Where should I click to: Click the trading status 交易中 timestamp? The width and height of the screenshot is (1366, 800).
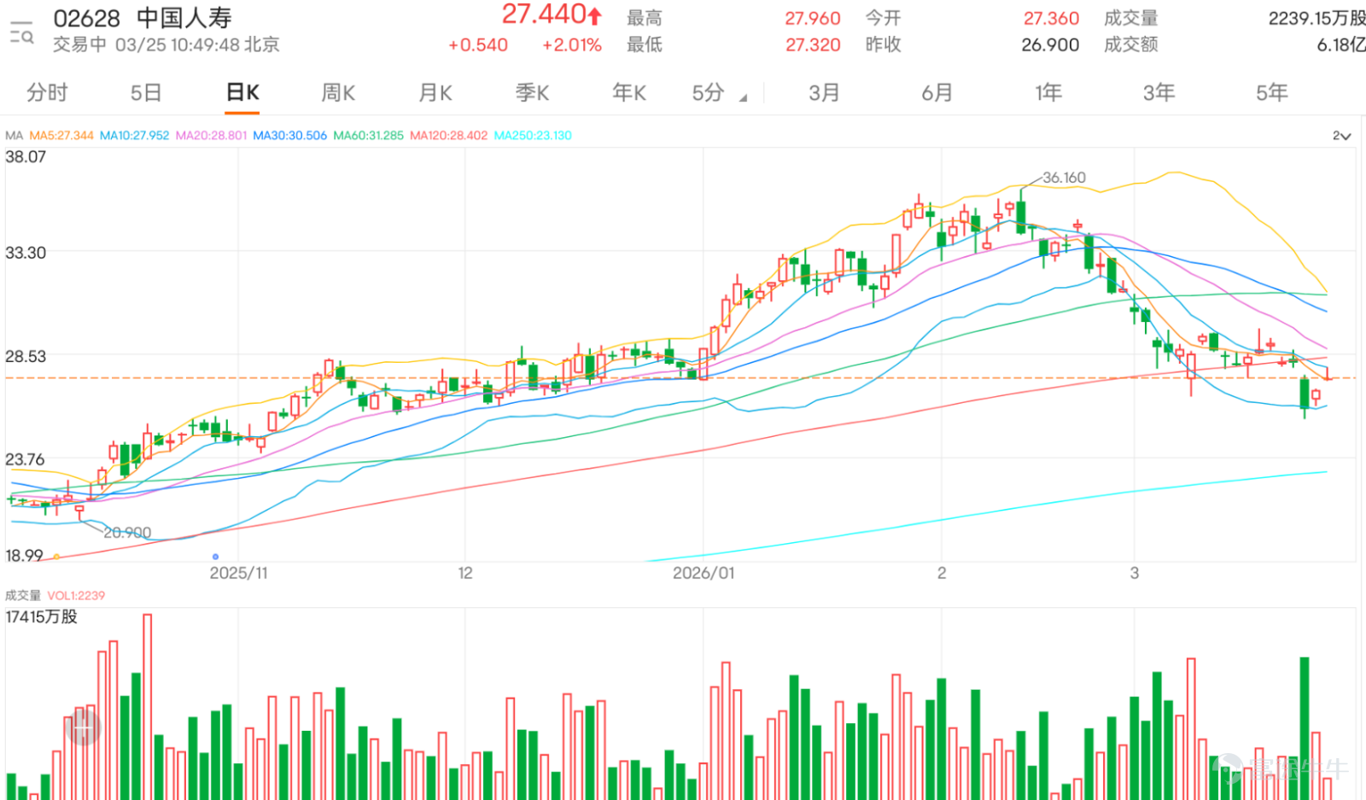point(166,44)
